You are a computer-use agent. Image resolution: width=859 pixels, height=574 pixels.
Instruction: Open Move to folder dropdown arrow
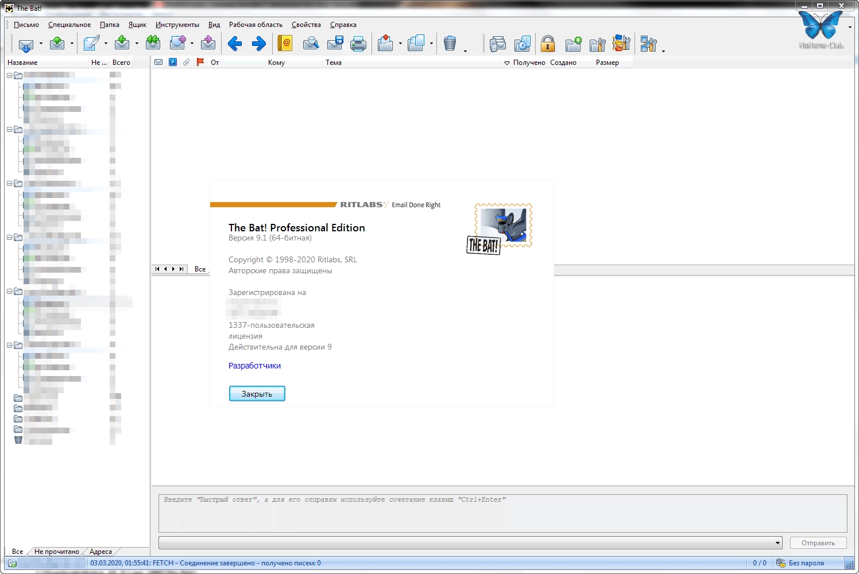(400, 44)
